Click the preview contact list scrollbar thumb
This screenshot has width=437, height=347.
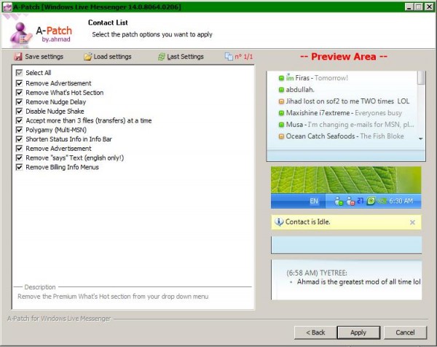tap(422, 77)
